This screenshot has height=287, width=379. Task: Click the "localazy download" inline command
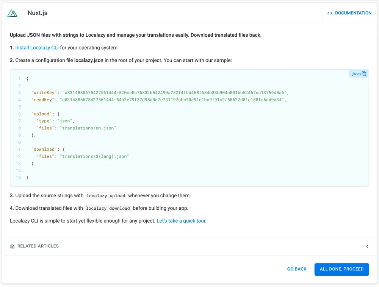108,208
